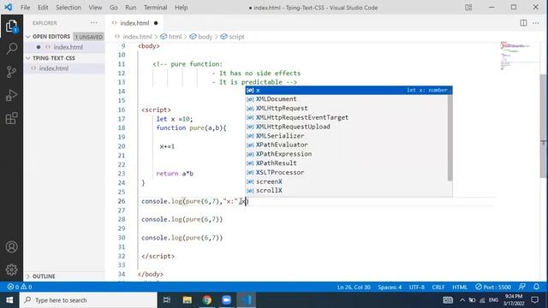
Task: Open the Explorer view in activity bar
Action: point(11,27)
